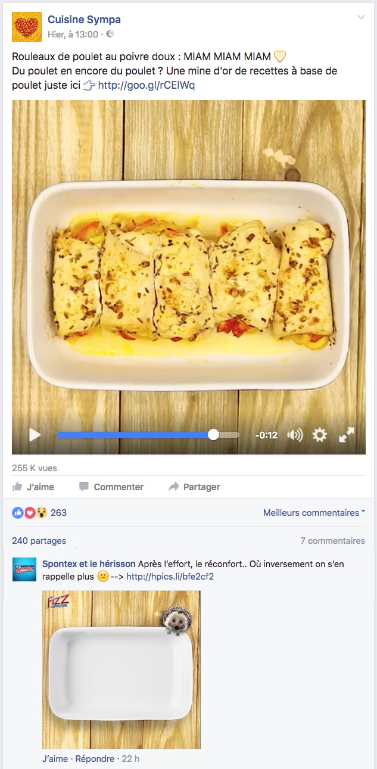Open the Meilleurs commentaires sort dropdown
Image resolution: width=377 pixels, height=769 pixels.
[x=314, y=513]
